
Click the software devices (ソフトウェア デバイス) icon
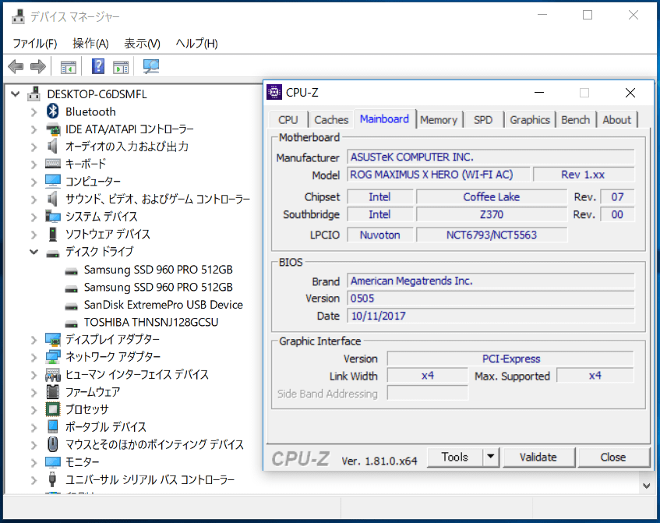(53, 234)
